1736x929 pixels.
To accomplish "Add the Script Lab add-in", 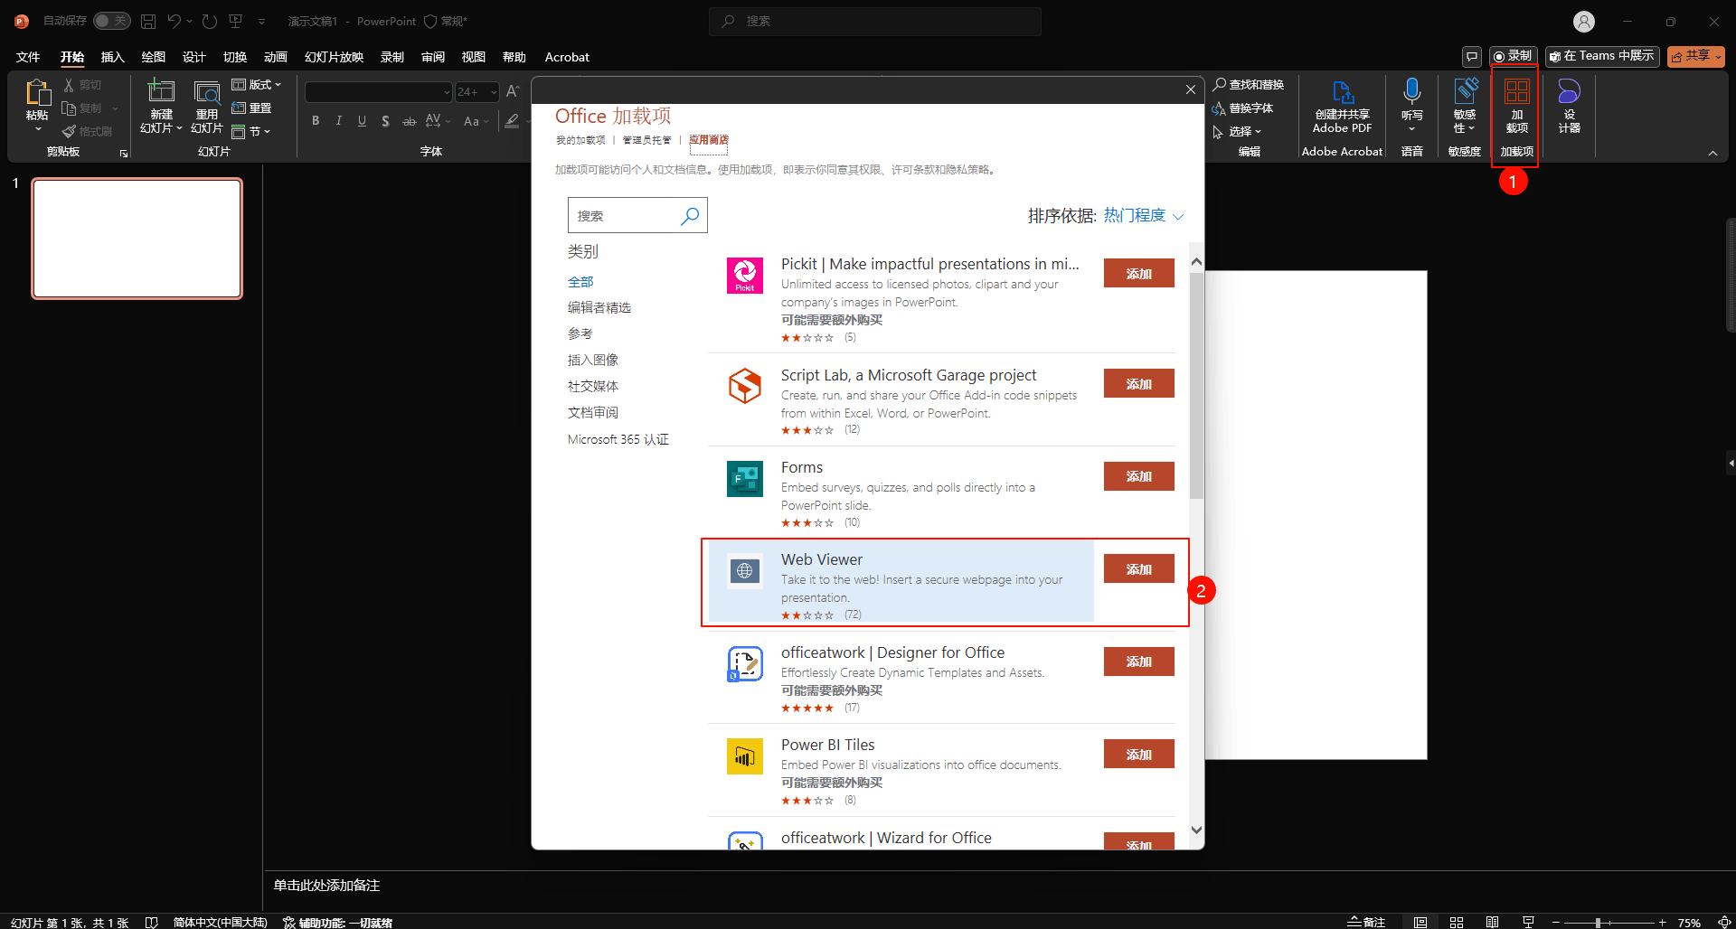I will click(1139, 384).
